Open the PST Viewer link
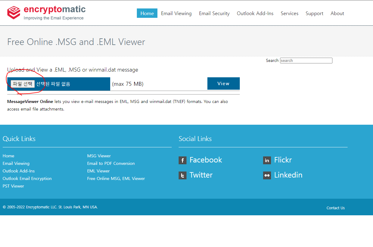Viewport: 373px width, 247px height. coord(13,186)
